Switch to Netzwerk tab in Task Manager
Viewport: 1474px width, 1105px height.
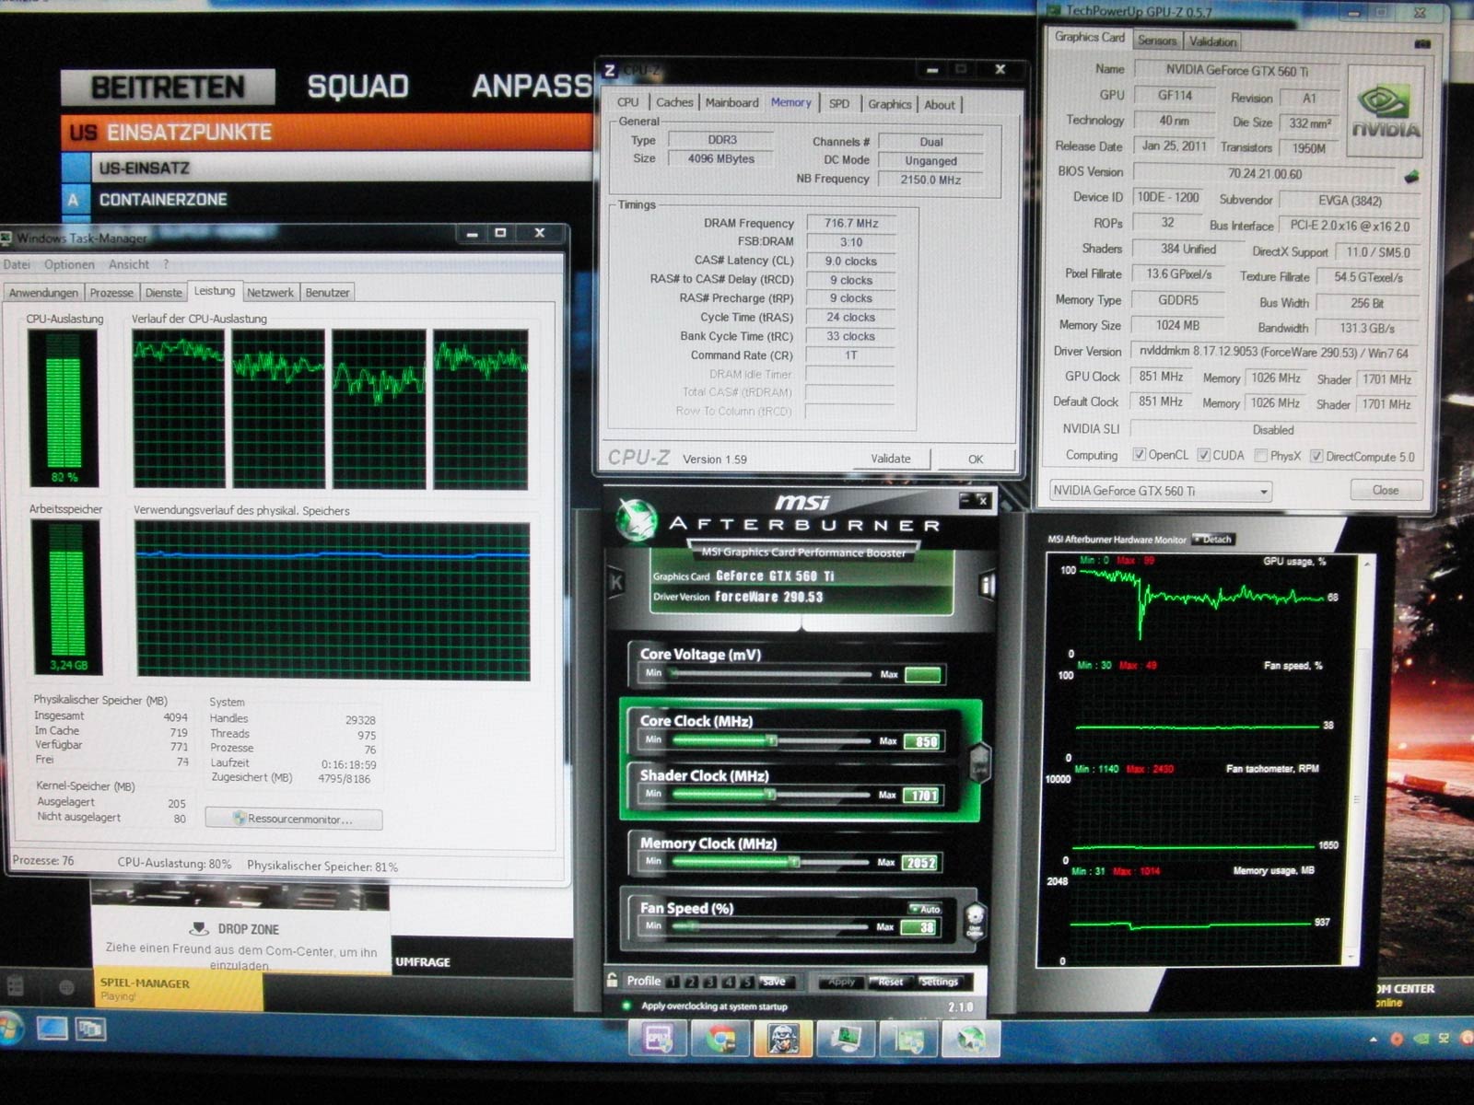click(270, 293)
